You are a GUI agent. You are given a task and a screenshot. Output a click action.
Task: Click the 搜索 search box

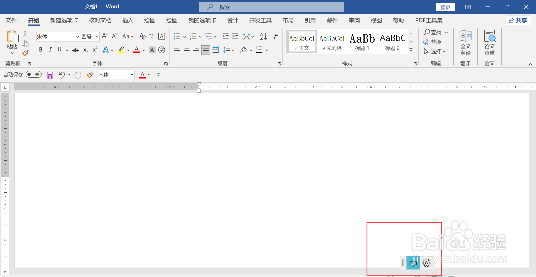coord(271,7)
